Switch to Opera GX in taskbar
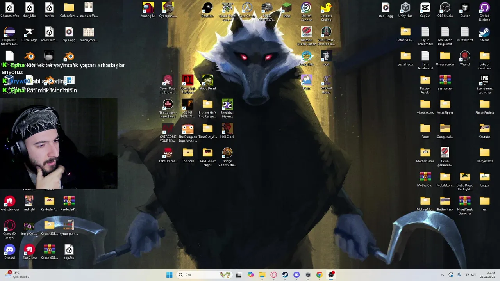The height and width of the screenshot is (281, 500). pos(273,275)
